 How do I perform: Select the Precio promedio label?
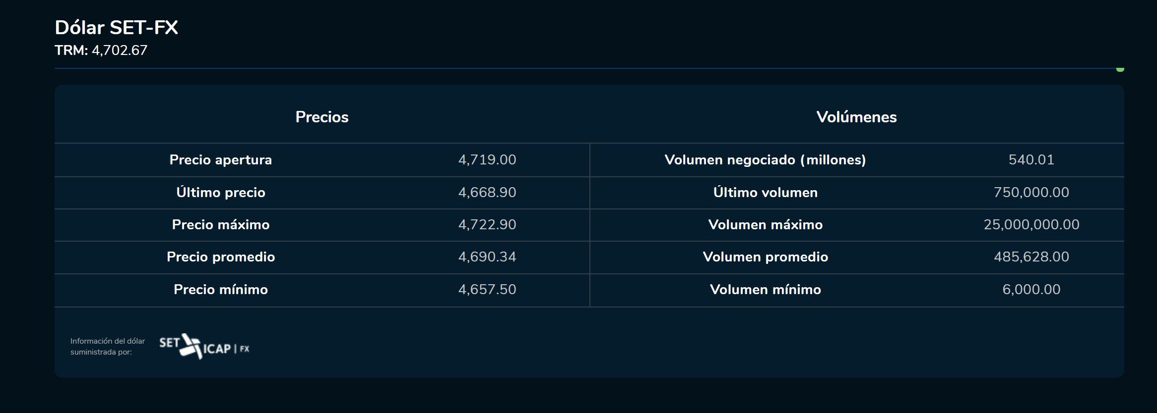click(x=221, y=257)
